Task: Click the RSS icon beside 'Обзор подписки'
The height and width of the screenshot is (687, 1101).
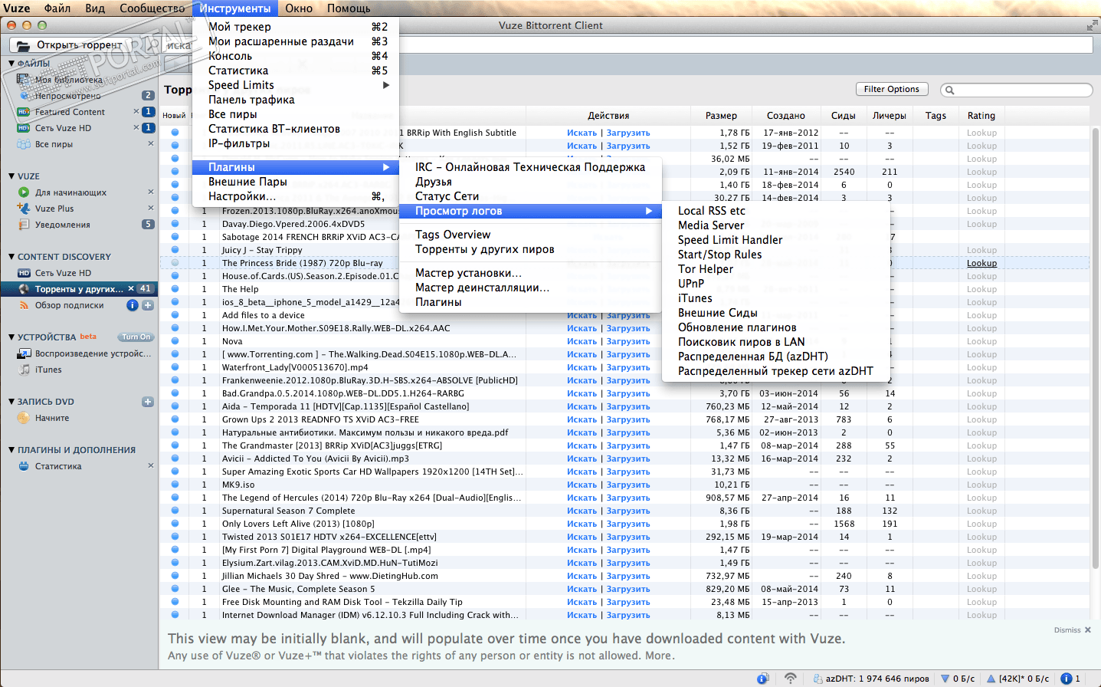Action: coord(24,305)
